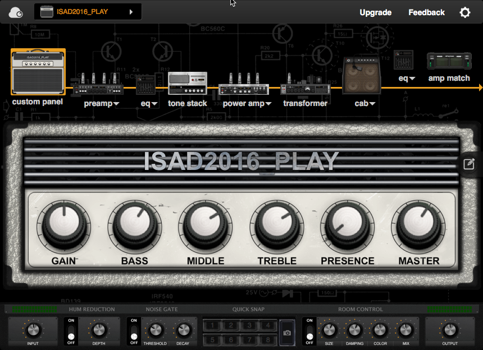Screen dimensions: 483x350
Task: Click the cloud preset icon
Action: click(x=17, y=12)
